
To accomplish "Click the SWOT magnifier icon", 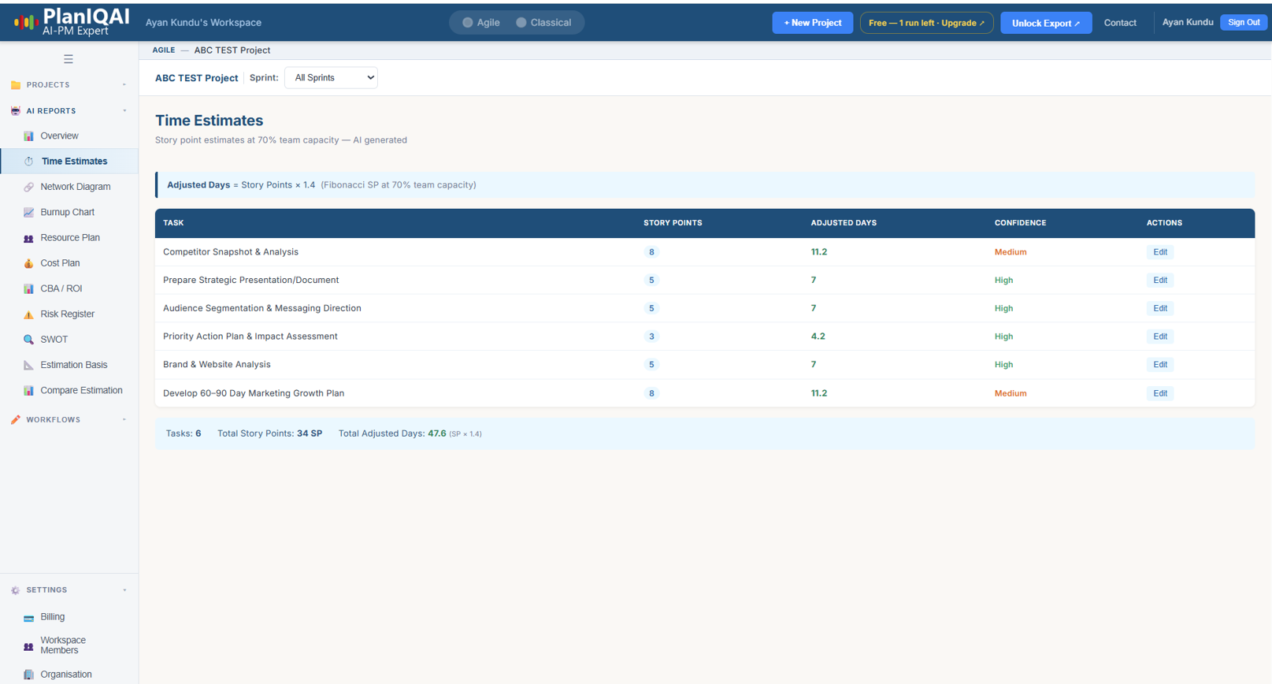I will (x=29, y=340).
